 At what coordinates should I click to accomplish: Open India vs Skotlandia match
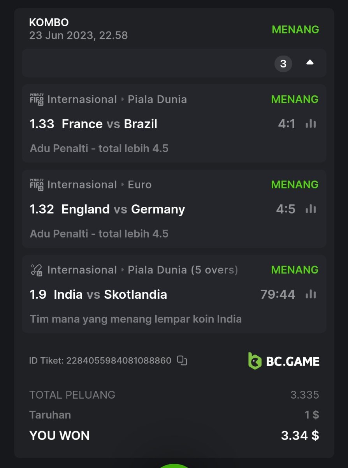[x=110, y=294]
